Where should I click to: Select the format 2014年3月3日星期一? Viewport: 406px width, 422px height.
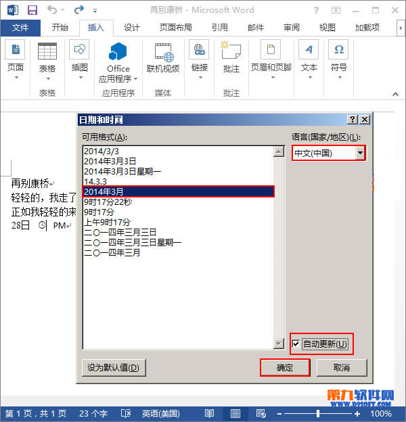click(178, 172)
